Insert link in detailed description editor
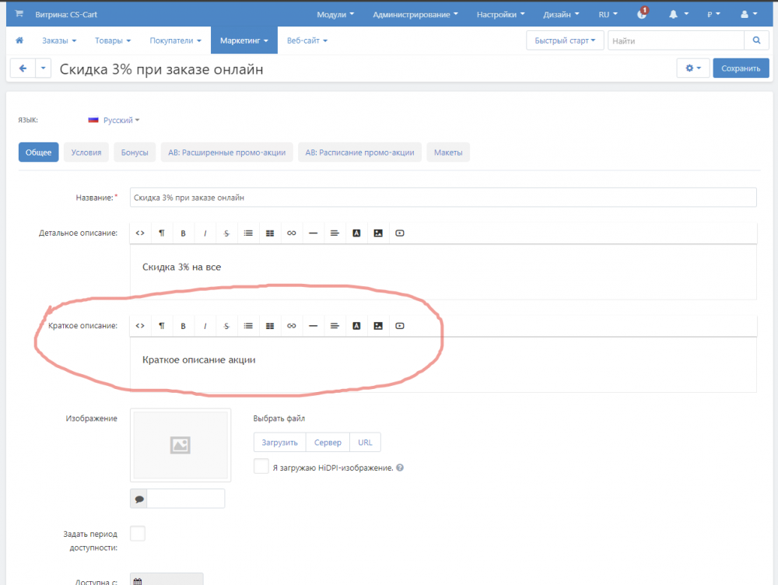The height and width of the screenshot is (585, 778). pos(292,233)
